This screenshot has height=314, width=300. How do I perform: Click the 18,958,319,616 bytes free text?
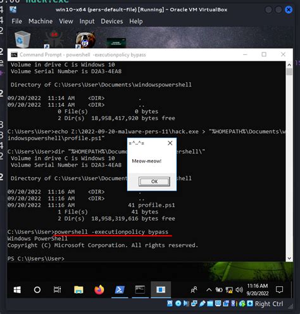coord(133,219)
